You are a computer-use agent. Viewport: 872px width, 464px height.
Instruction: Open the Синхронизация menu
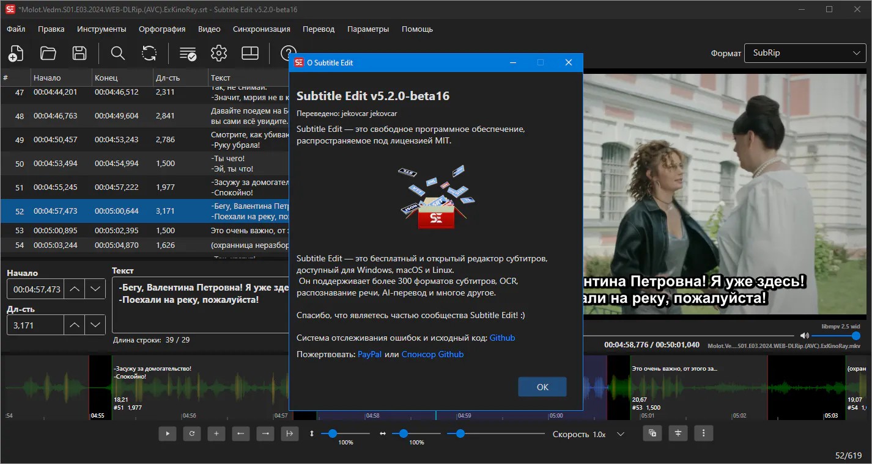tap(262, 29)
